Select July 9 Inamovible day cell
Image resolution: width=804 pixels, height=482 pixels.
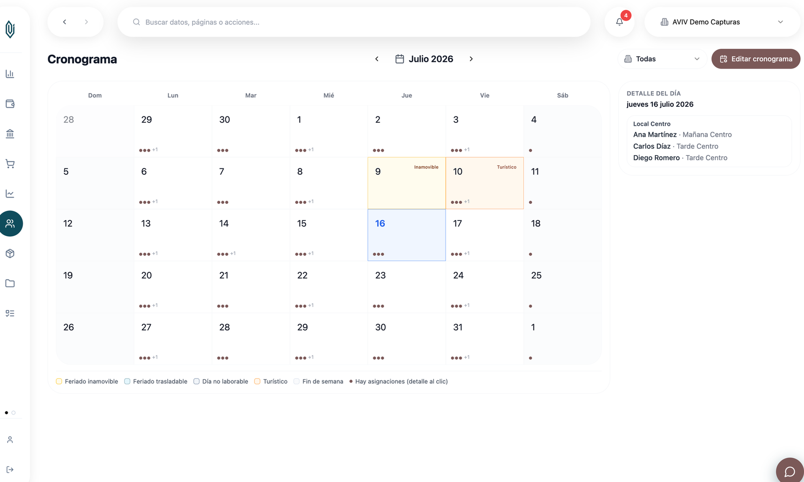pyautogui.click(x=407, y=183)
